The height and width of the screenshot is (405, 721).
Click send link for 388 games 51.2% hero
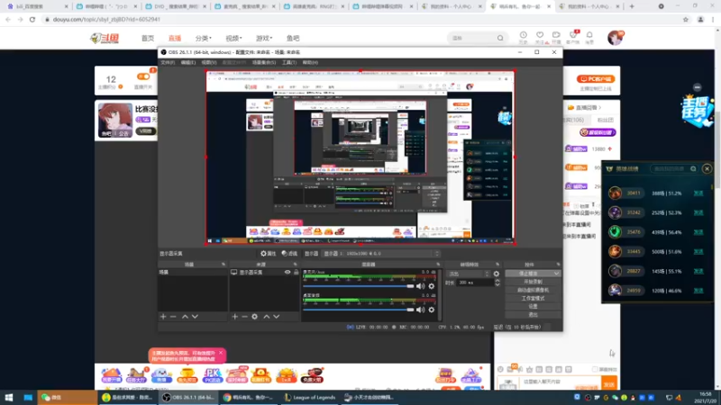click(x=698, y=193)
